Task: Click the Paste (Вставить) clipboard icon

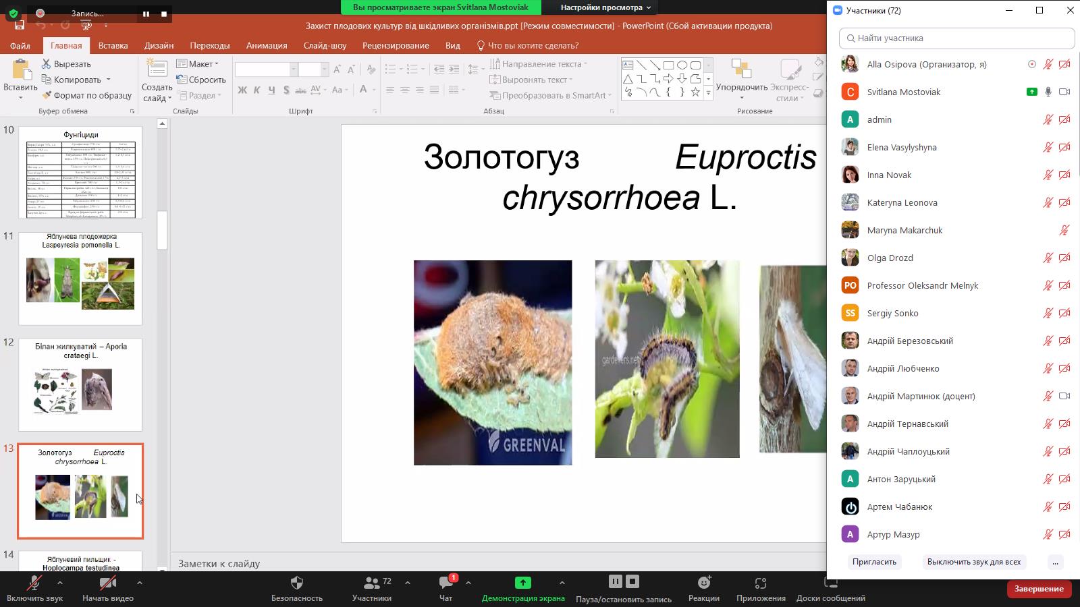Action: [x=20, y=70]
